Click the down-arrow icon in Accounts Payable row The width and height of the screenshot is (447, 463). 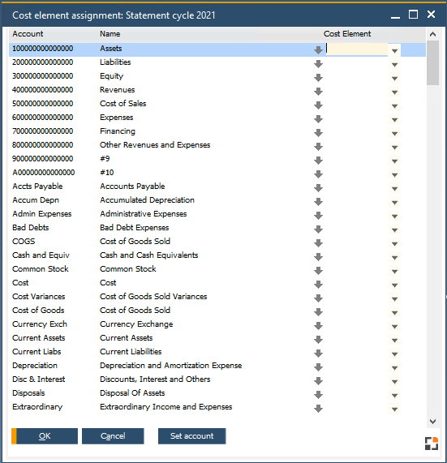(318, 188)
